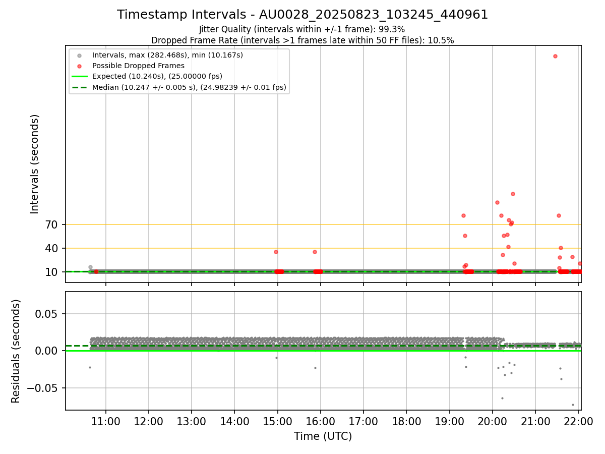Click the Time (UTC) axis label
The image size is (605, 454).
click(323, 436)
